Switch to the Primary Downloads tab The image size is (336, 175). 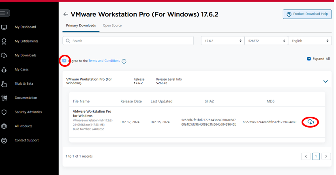click(x=81, y=26)
